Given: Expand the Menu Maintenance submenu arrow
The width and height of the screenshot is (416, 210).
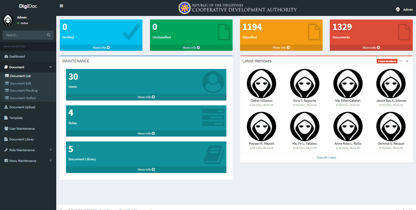Looking at the screenshot, I should [x=51, y=161].
